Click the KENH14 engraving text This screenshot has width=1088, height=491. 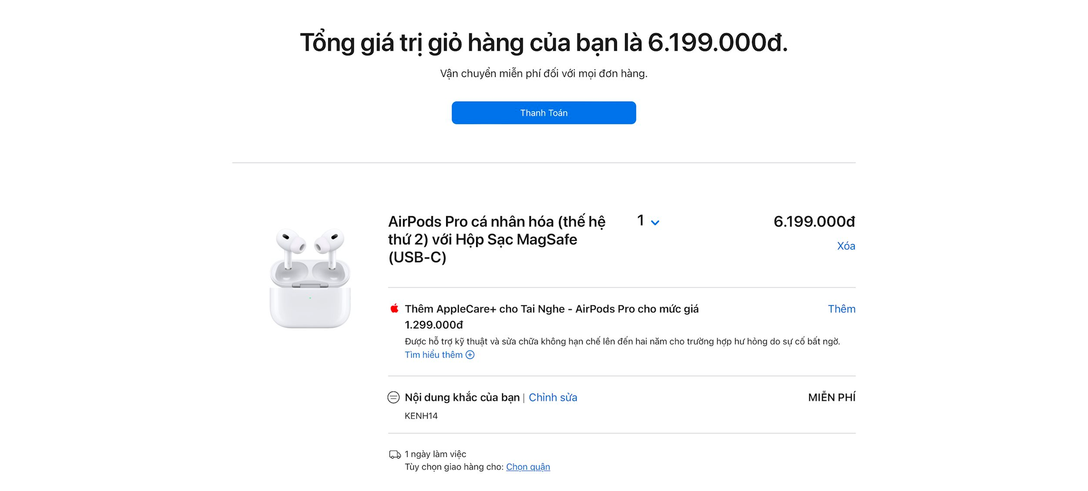[x=420, y=416]
